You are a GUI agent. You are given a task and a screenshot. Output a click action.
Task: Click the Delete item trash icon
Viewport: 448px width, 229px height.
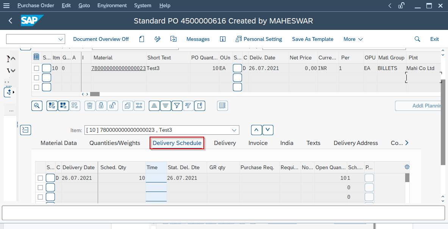[x=90, y=106]
